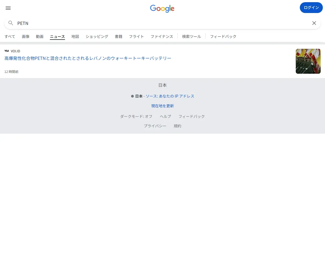
Task: Click the news article thumbnail image
Action: point(308,61)
